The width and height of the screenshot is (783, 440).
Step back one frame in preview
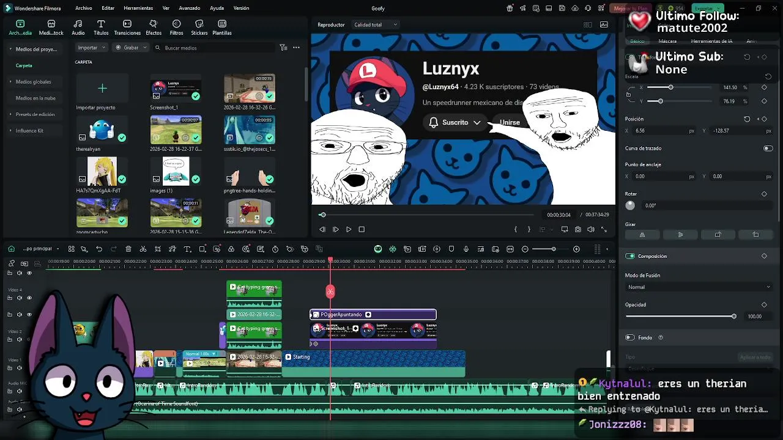[322, 229]
